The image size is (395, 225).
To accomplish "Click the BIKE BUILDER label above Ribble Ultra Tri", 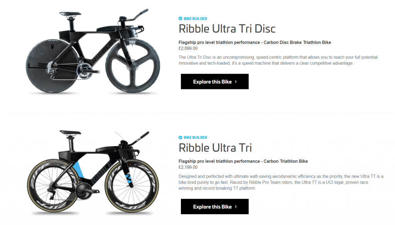I will coord(195,138).
